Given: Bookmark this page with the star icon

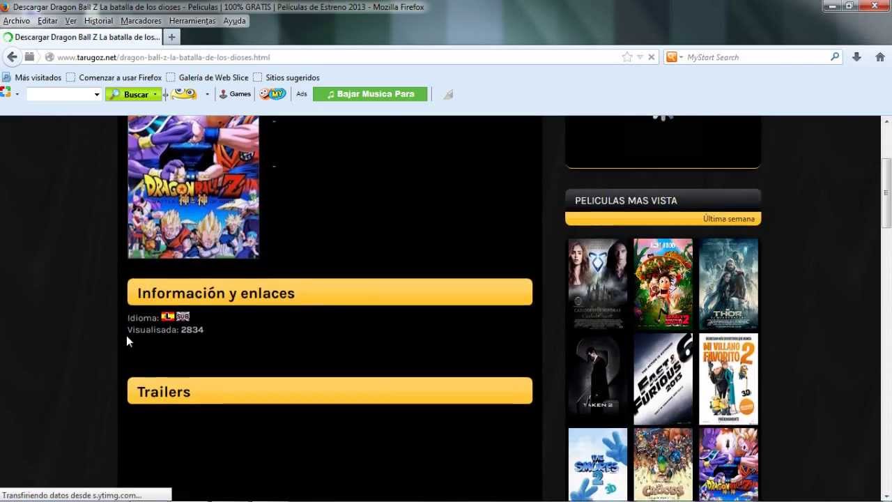Looking at the screenshot, I should (x=627, y=57).
